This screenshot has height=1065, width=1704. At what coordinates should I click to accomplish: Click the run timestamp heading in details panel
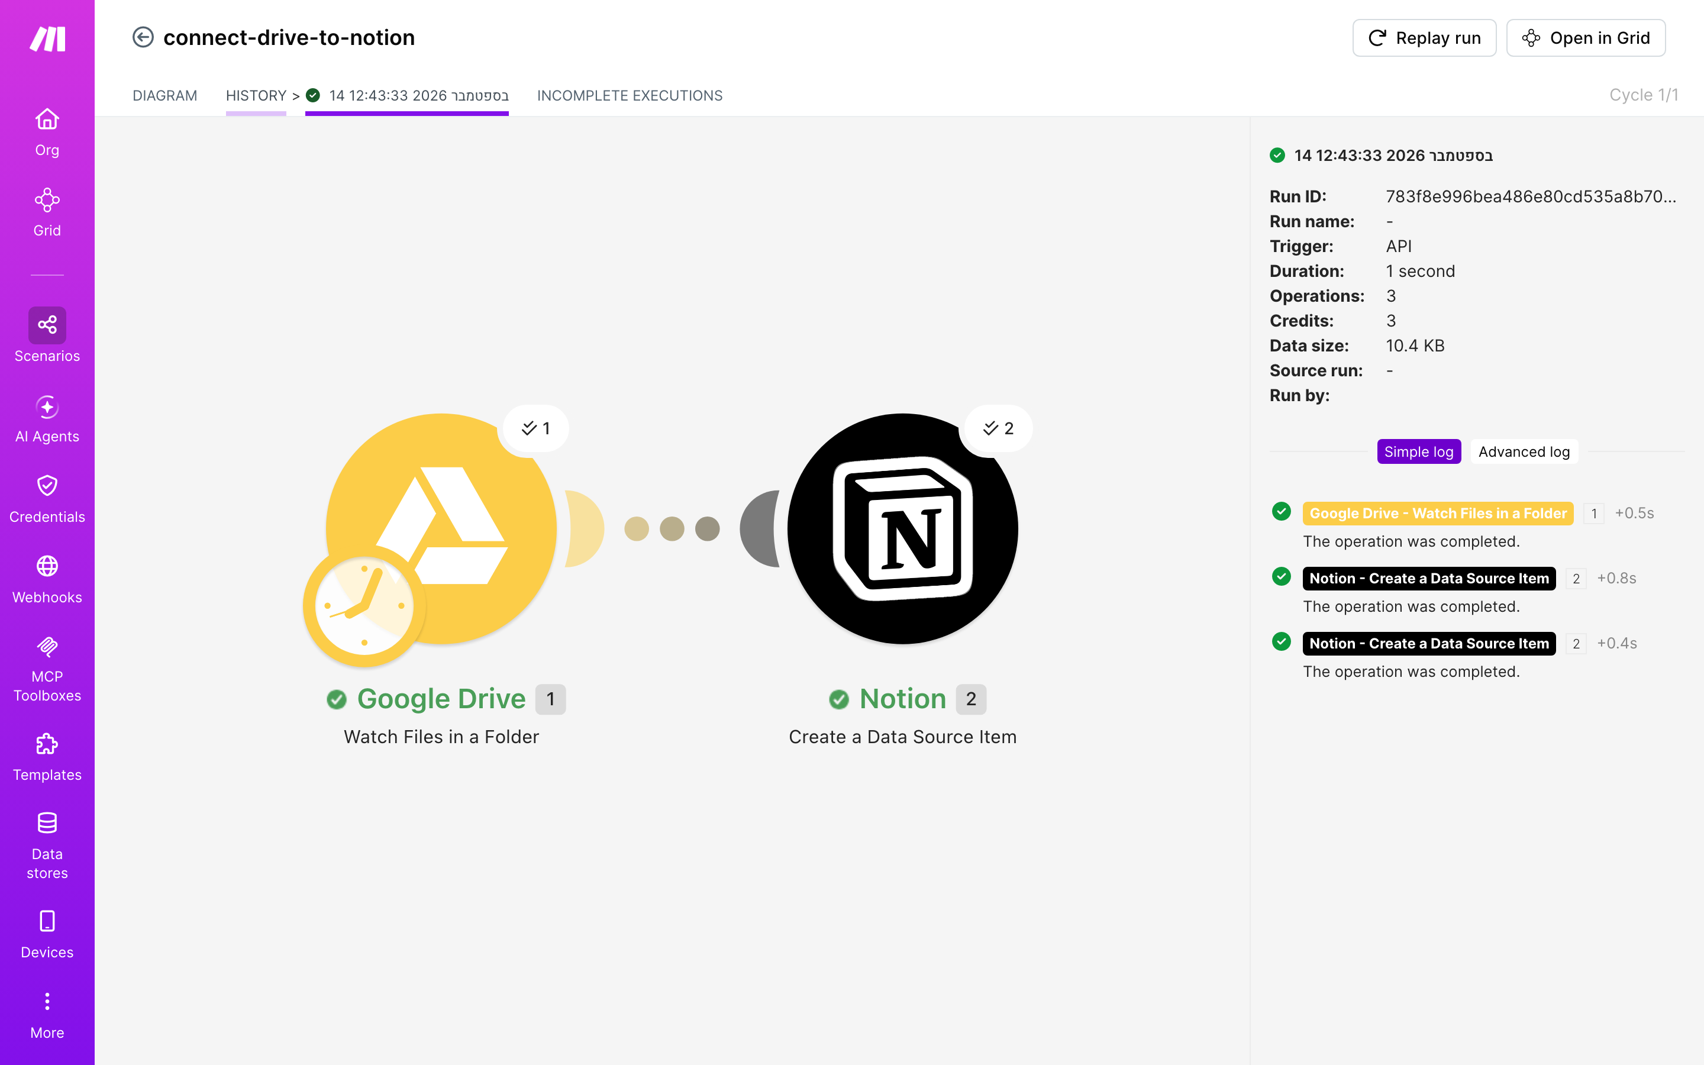1393,155
